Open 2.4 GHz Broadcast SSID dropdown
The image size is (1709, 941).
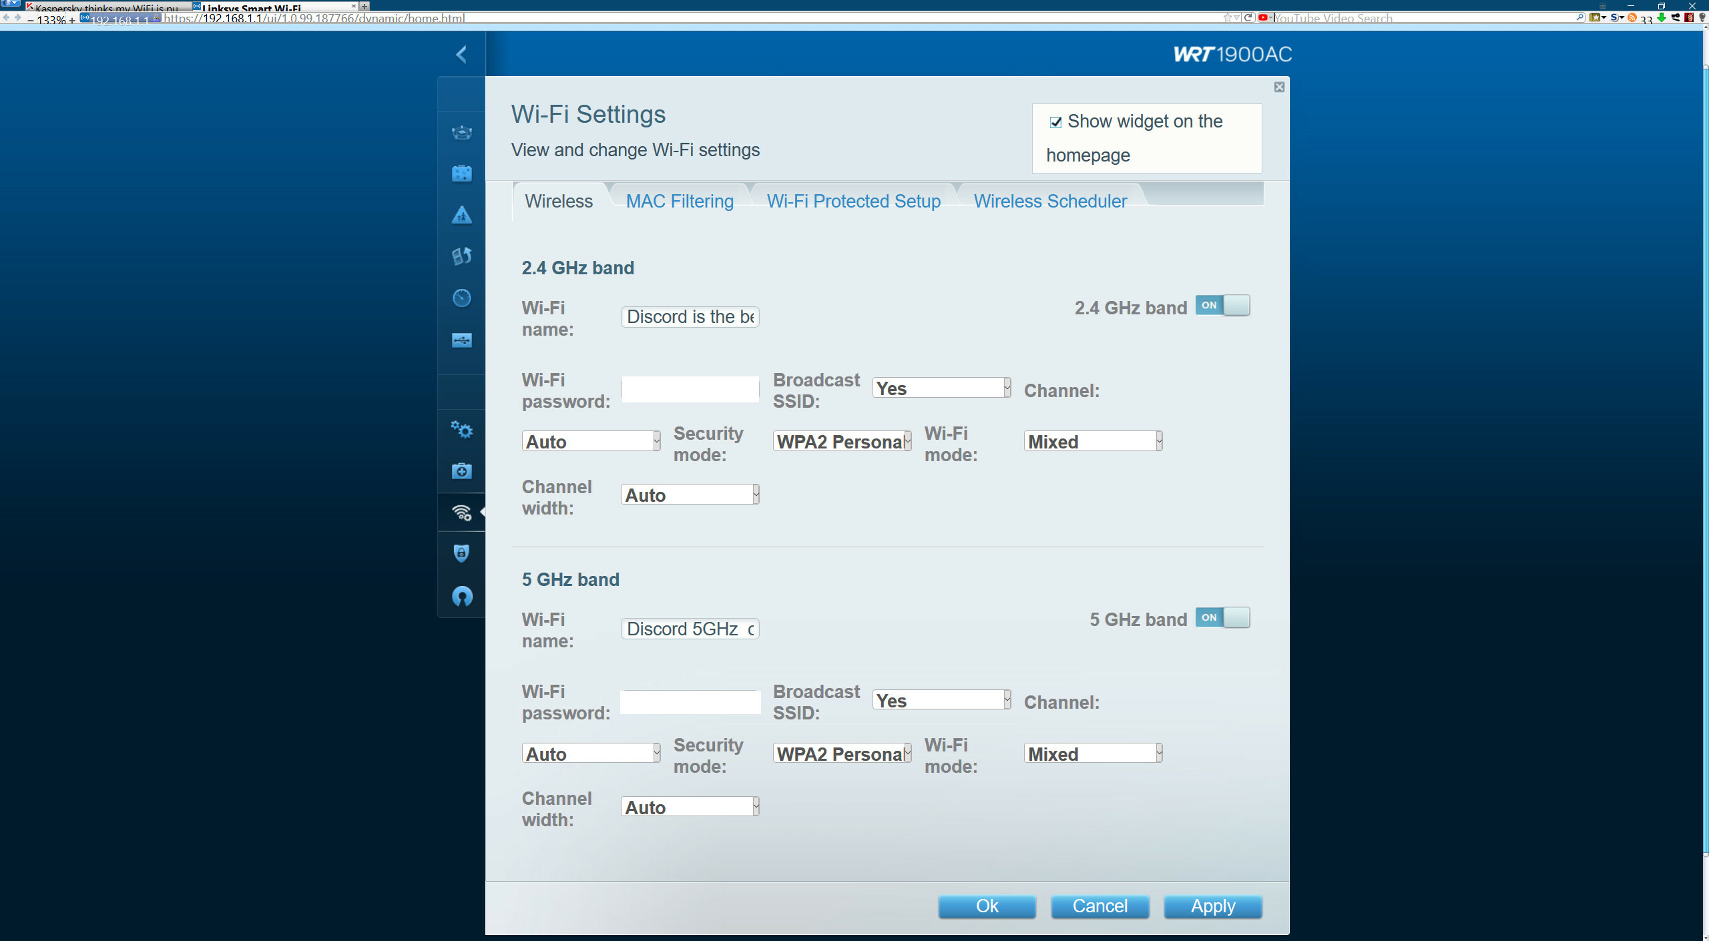coord(941,388)
